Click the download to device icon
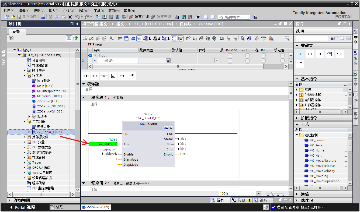360x212 pixels. (x=105, y=17)
